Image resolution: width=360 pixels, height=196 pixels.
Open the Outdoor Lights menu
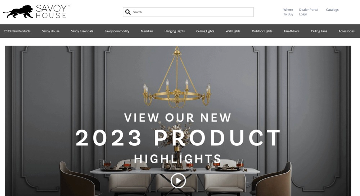point(262,31)
